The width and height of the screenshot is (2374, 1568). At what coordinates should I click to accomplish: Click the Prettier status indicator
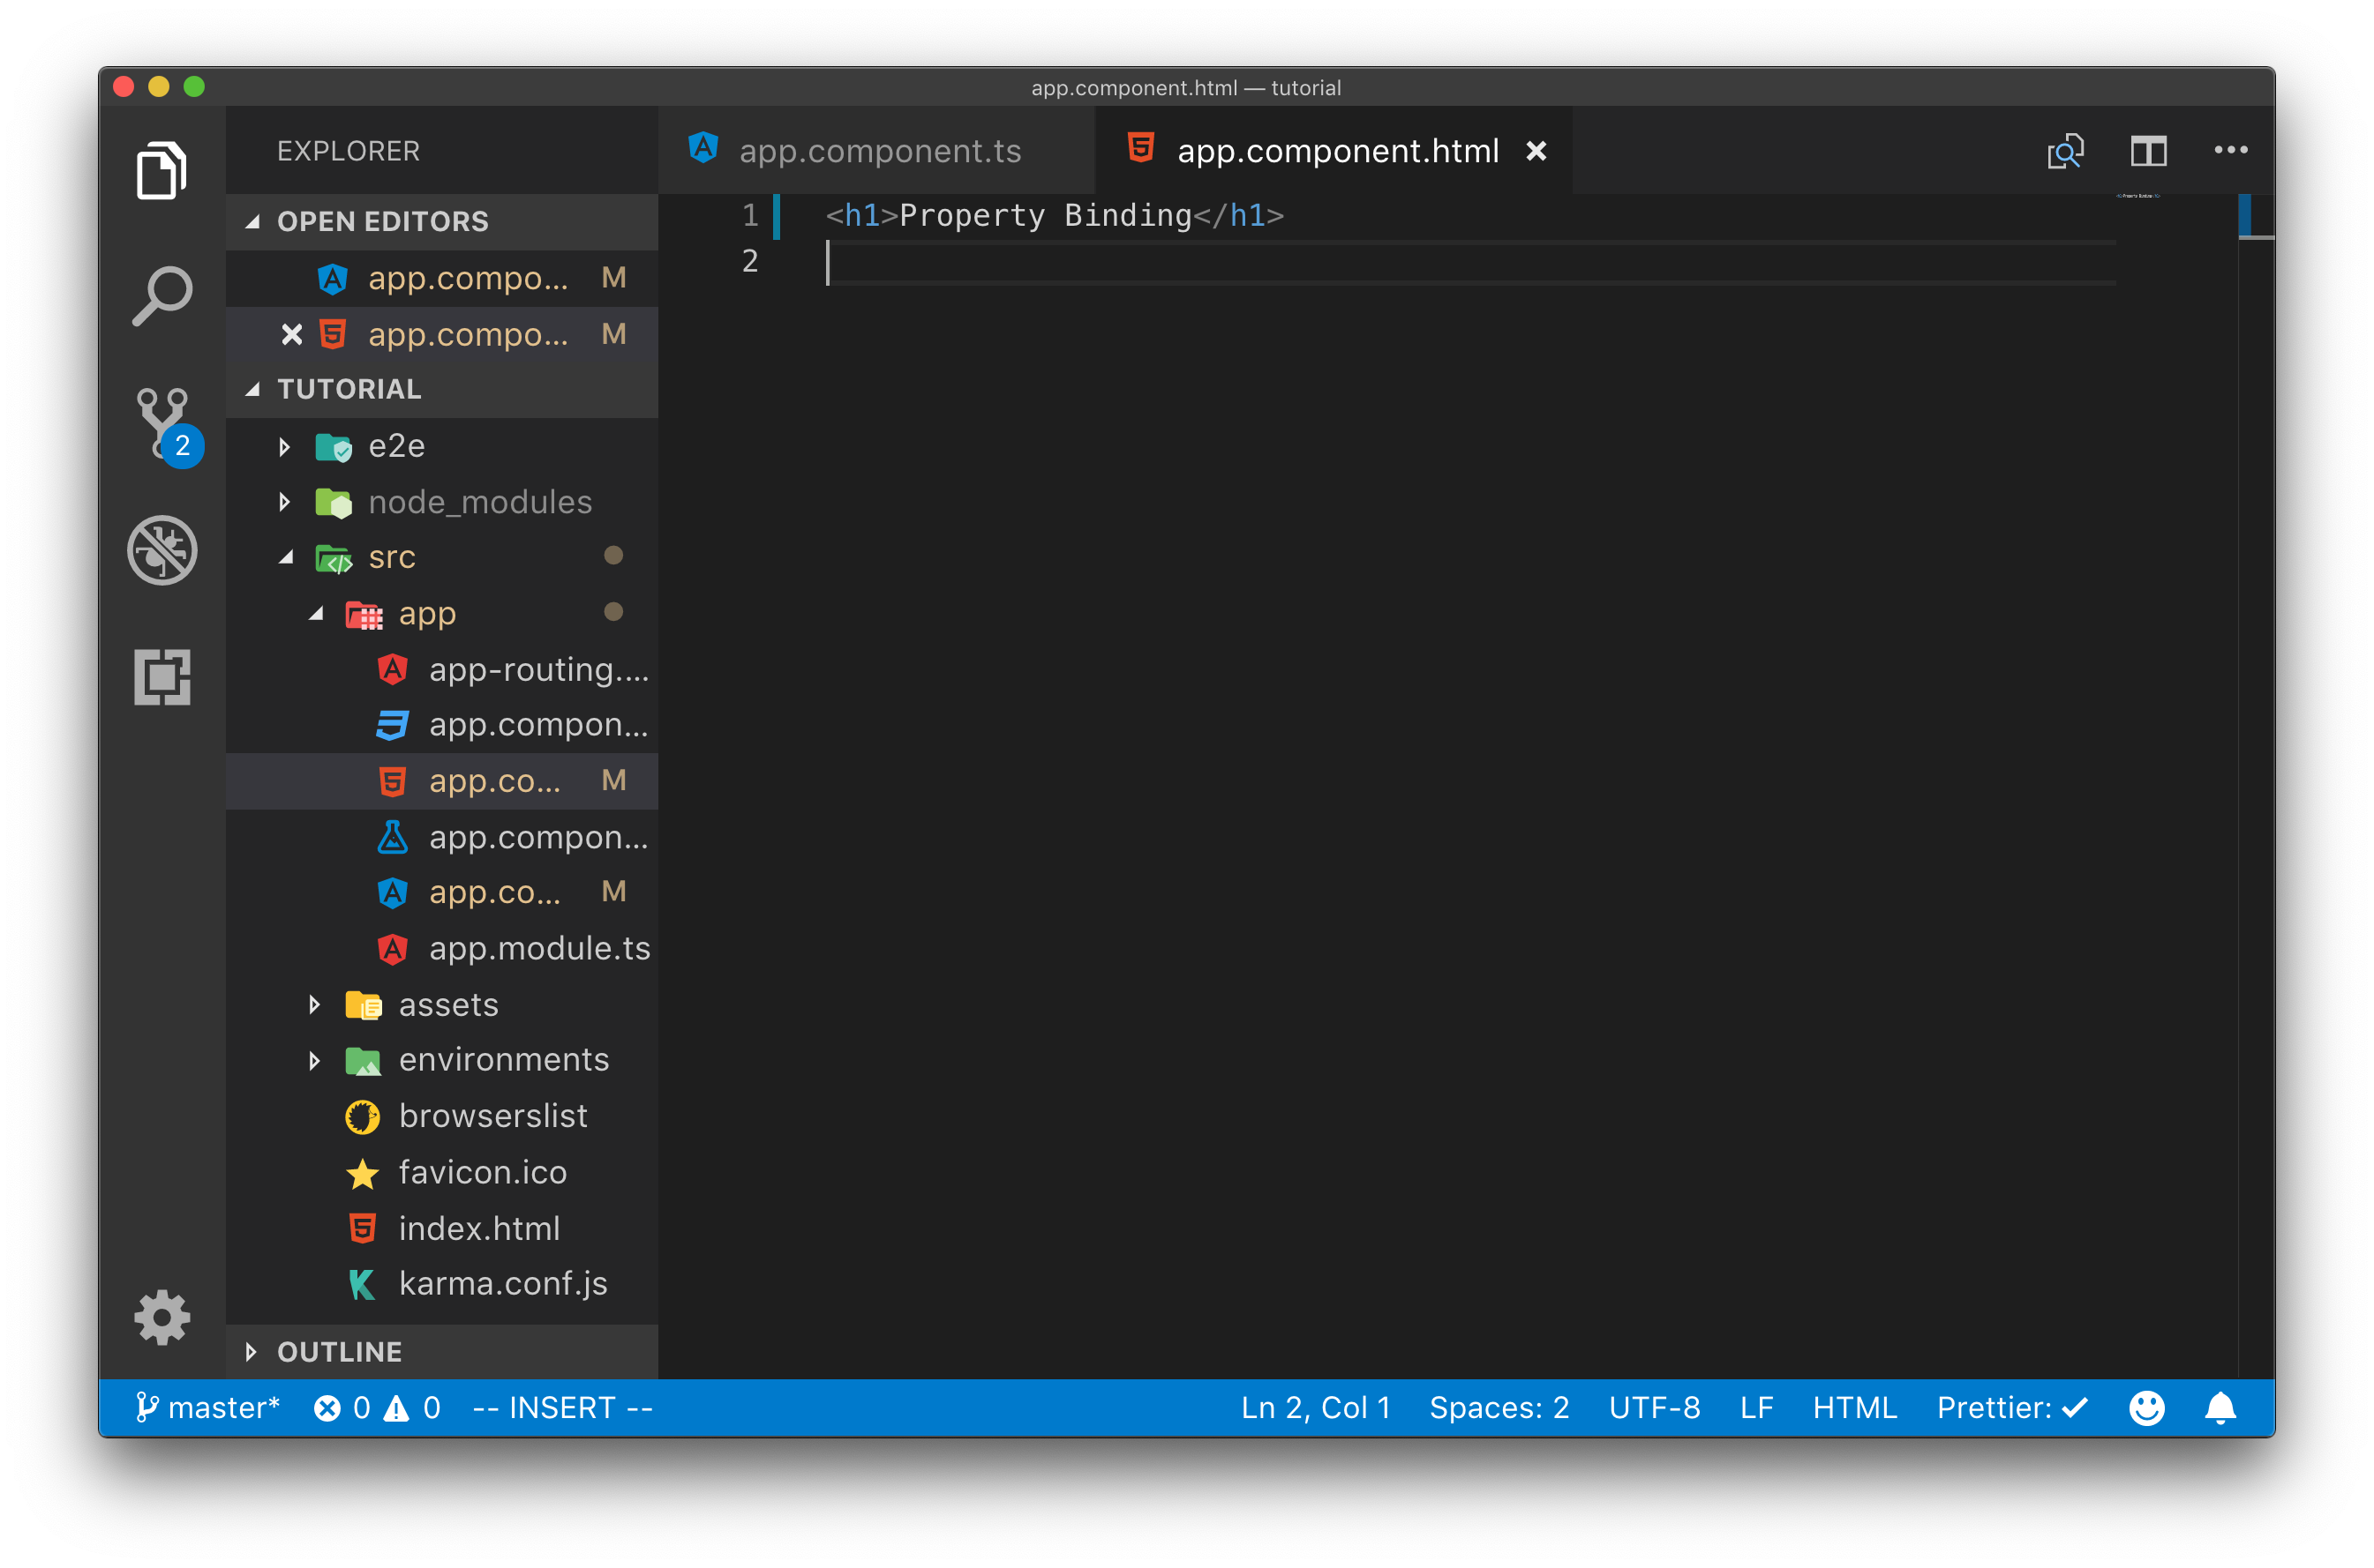[x=2012, y=1408]
